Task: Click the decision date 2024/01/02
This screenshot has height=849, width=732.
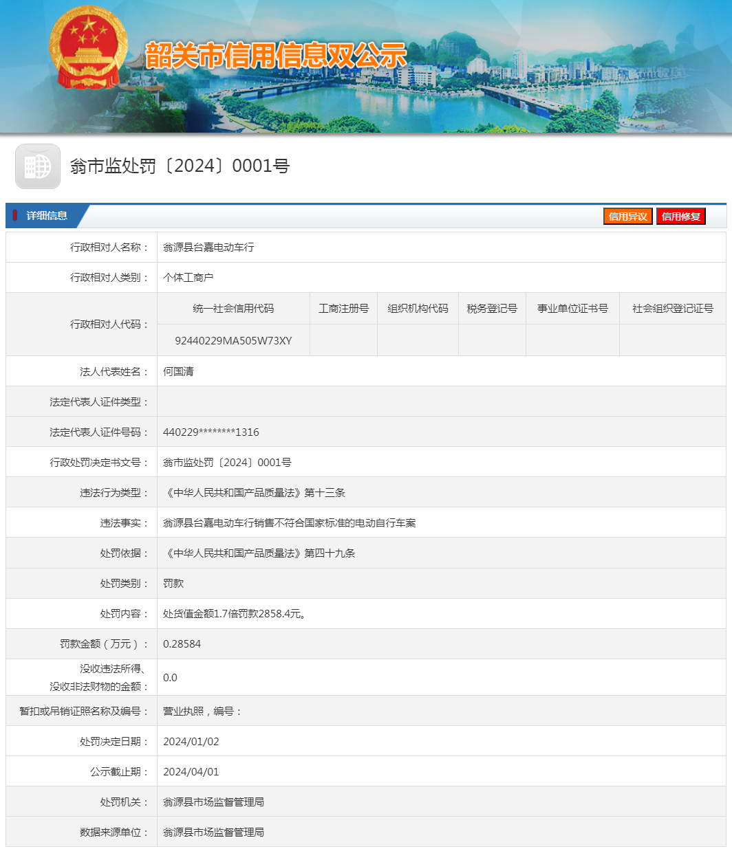Action: tap(191, 742)
